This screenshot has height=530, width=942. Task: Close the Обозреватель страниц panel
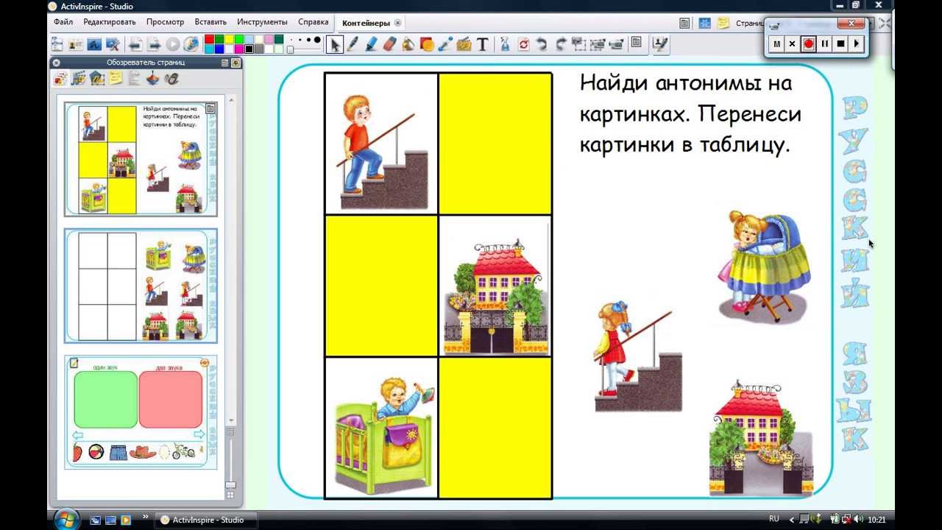pyautogui.click(x=56, y=63)
